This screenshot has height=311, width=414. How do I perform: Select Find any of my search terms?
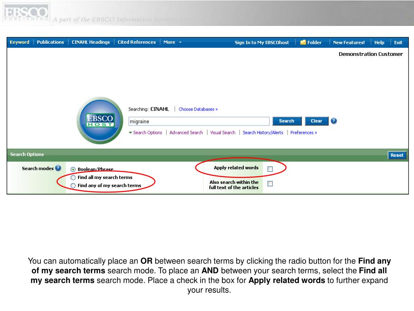[x=73, y=185]
